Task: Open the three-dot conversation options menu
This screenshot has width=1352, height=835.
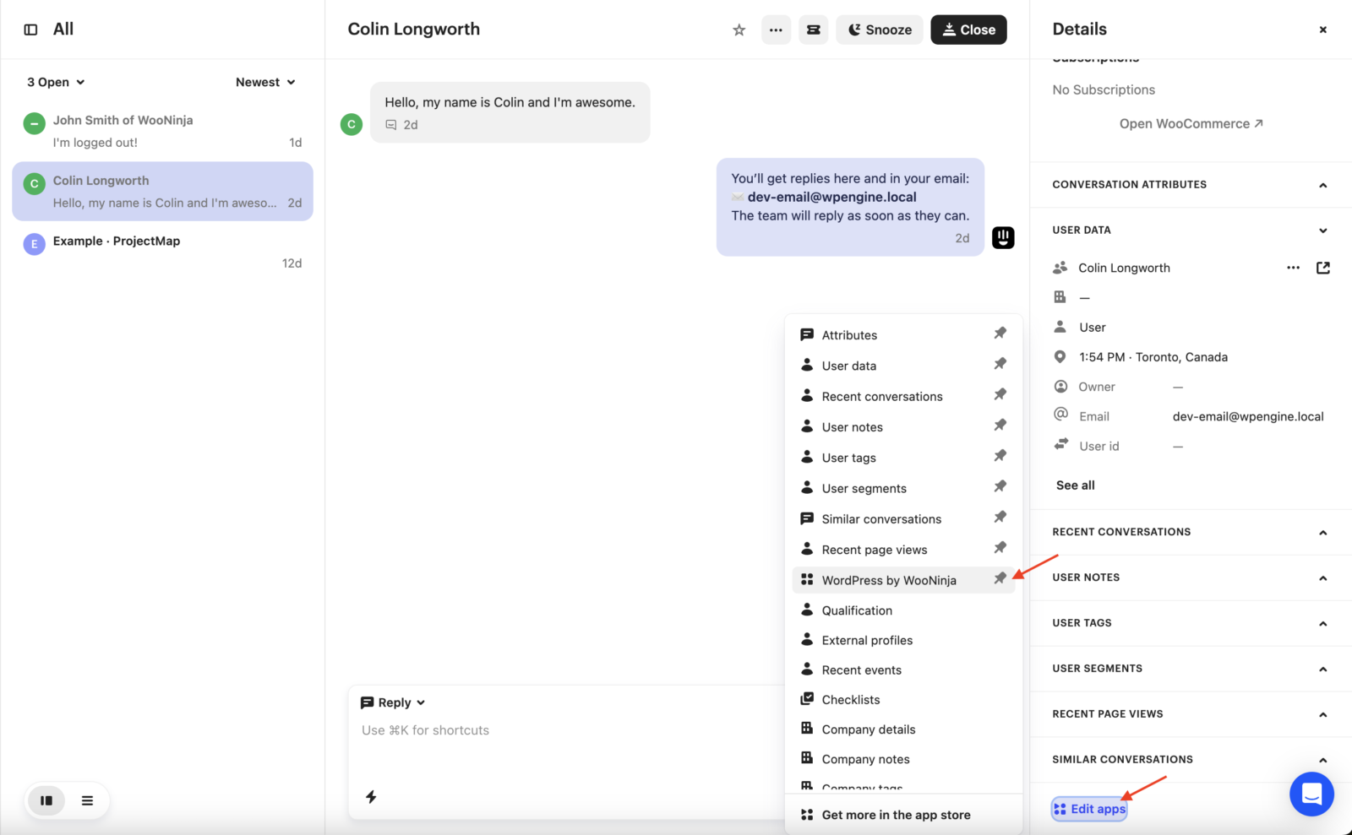Action: [x=776, y=30]
